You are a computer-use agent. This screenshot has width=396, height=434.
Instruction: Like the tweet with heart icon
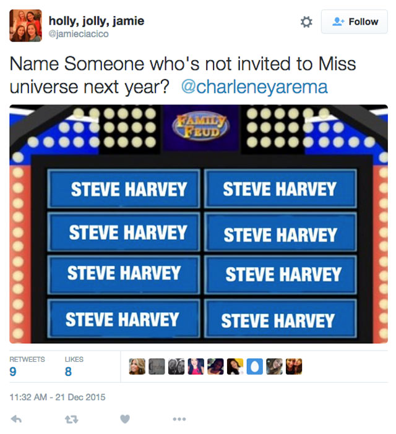click(x=125, y=419)
